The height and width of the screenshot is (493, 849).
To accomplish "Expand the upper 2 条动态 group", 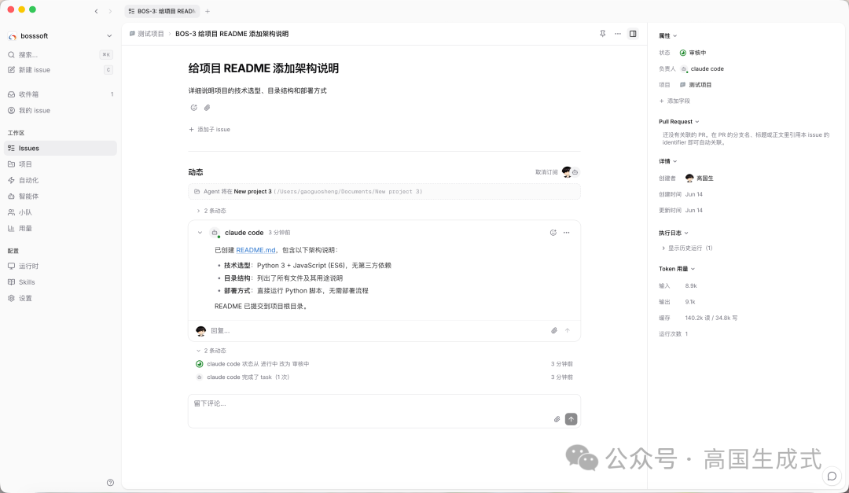I will pyautogui.click(x=211, y=211).
